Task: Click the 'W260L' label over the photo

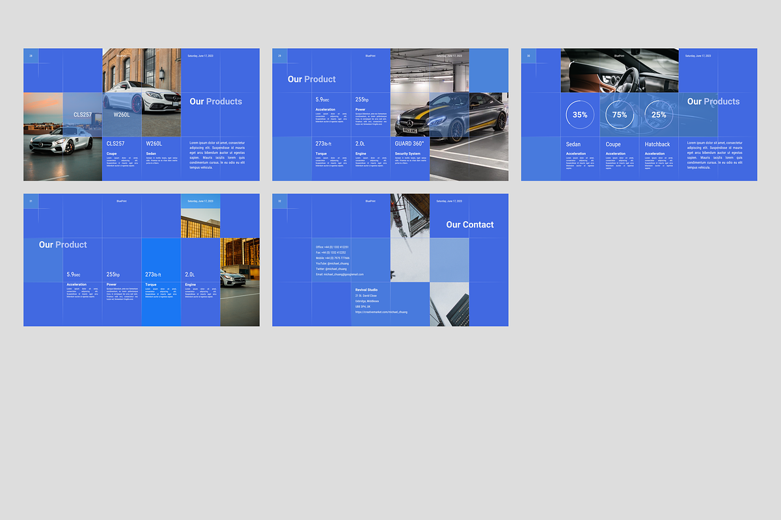Action: coord(122,114)
